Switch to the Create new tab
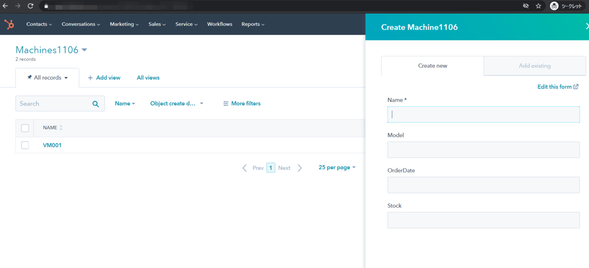This screenshot has height=268, width=589. (x=432, y=66)
